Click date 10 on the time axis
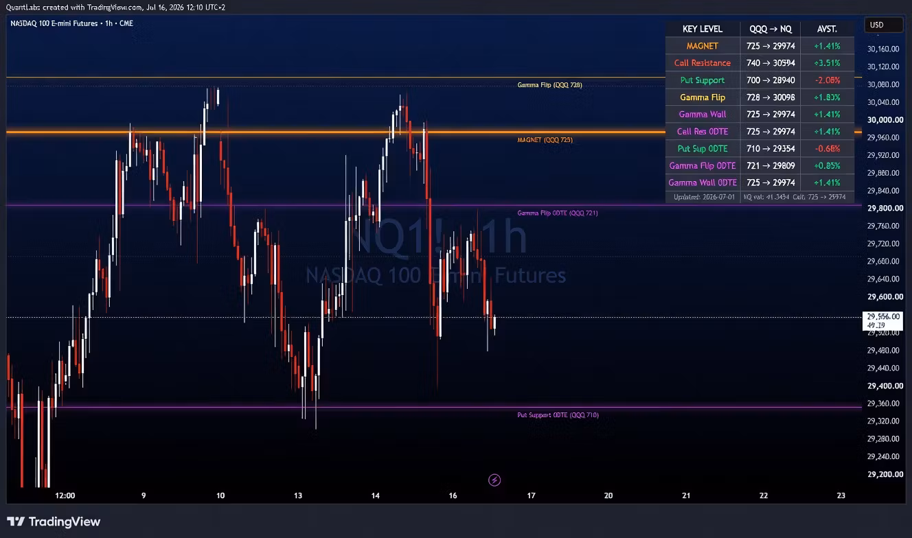 220,495
